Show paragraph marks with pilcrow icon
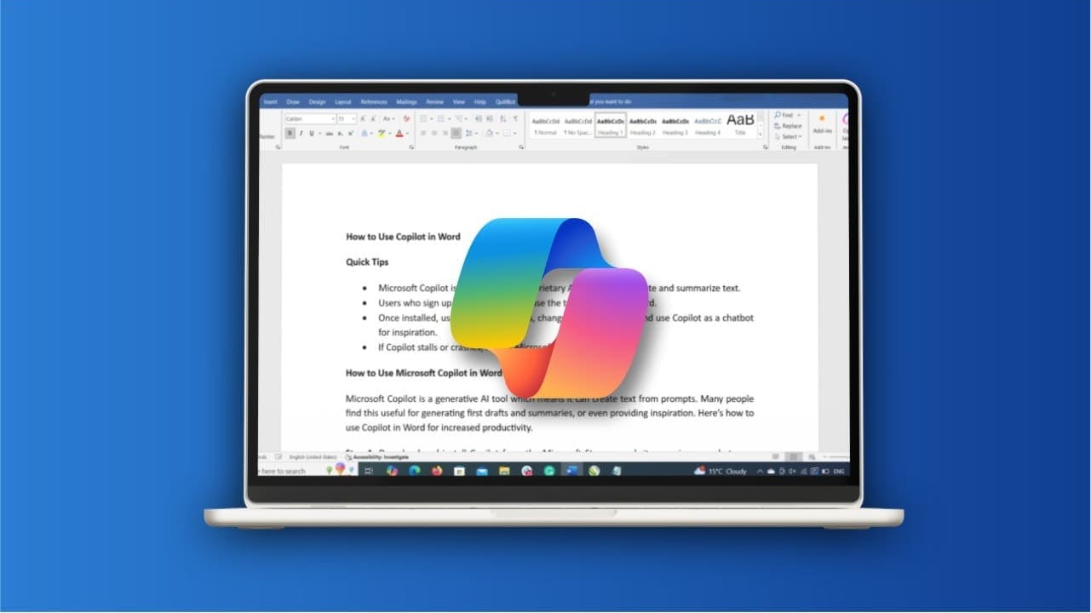Viewport: 1091px width, 613px height. (x=515, y=119)
